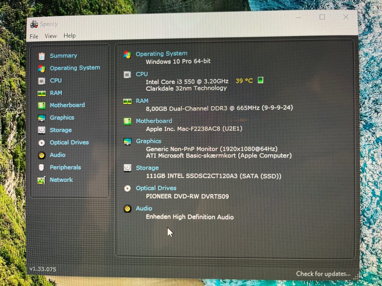382x286 pixels.
Task: Click the Operating System Windows flag sidebar icon
Action: [42, 69]
